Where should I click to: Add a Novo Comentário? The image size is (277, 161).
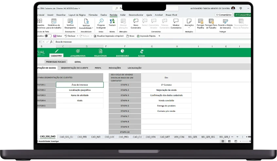(136, 24)
